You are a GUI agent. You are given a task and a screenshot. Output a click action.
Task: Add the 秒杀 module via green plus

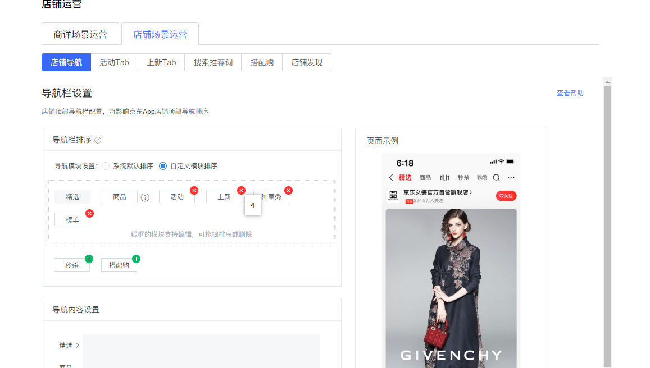pos(89,259)
